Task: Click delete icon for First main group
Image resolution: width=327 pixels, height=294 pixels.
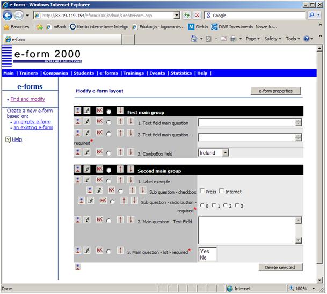Action: coord(99,111)
